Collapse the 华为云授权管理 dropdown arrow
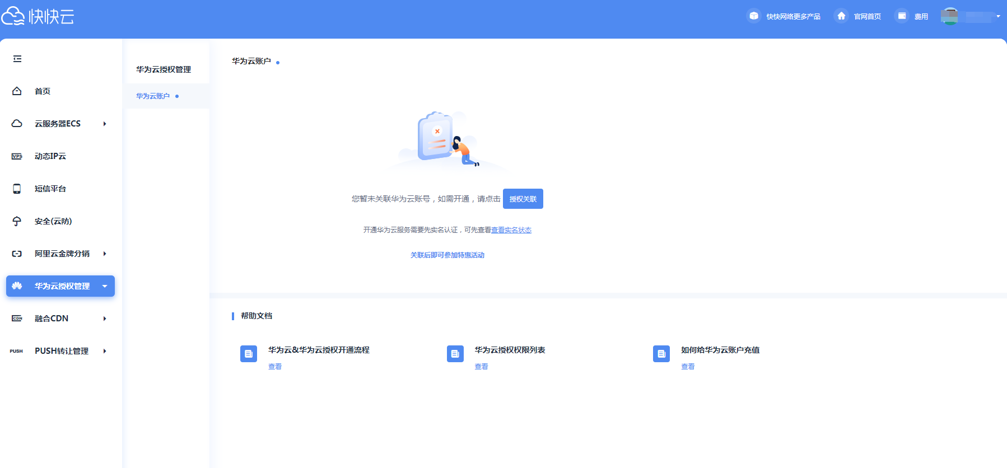1007x468 pixels. [105, 286]
